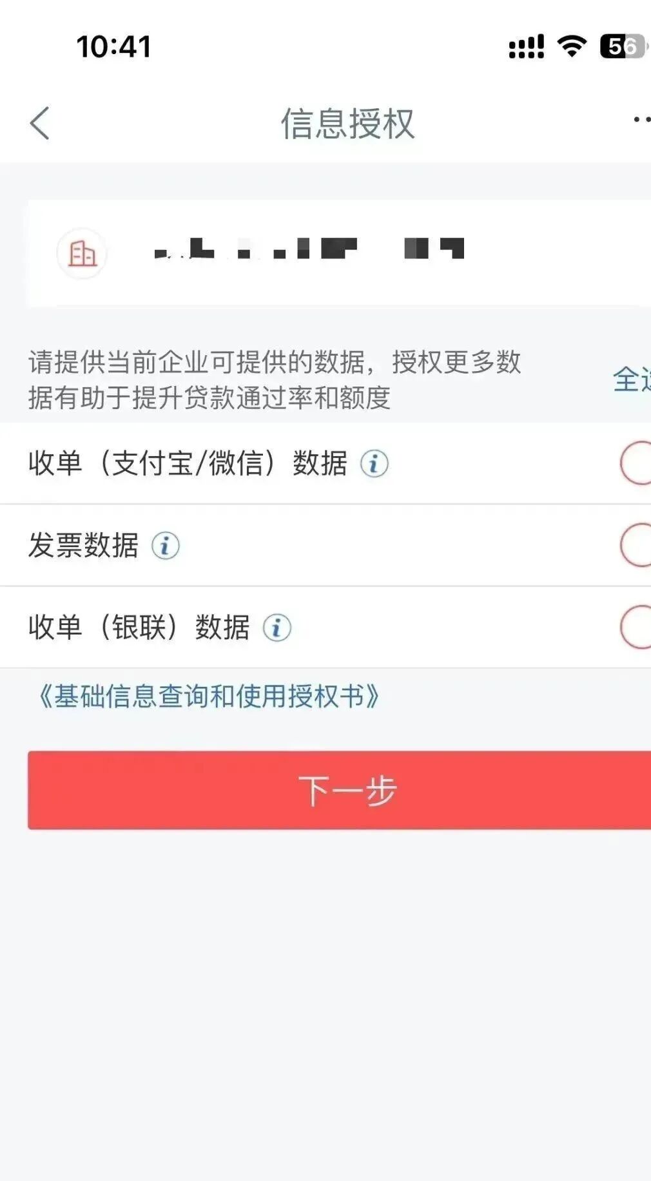Tap the 全选 select-all link

(632, 379)
